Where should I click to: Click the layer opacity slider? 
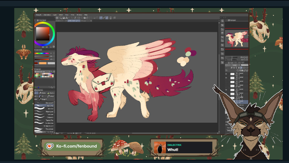click(245, 65)
